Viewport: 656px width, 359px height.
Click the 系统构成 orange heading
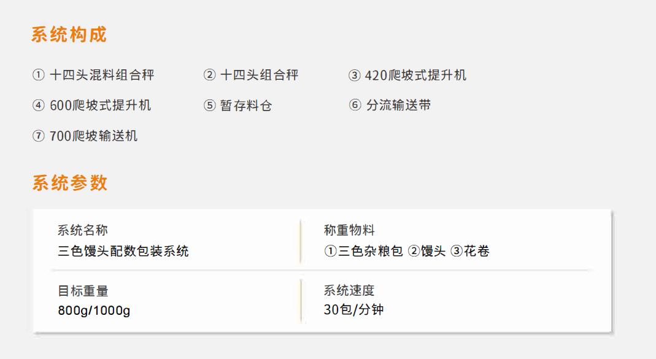[69, 34]
